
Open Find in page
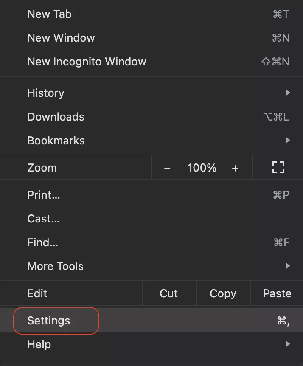coord(42,242)
